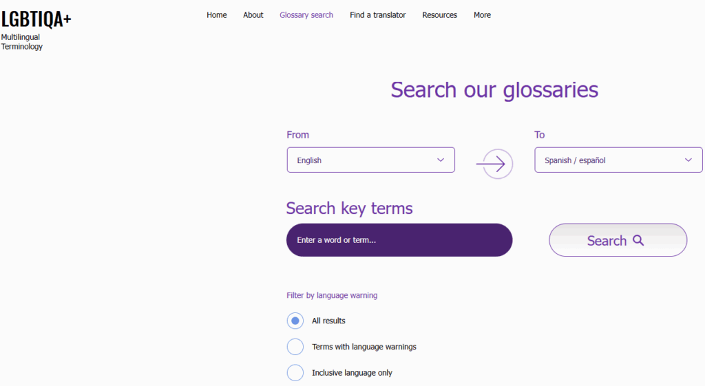The width and height of the screenshot is (705, 386).
Task: Click the circled arrow swap icon
Action: pyautogui.click(x=494, y=164)
